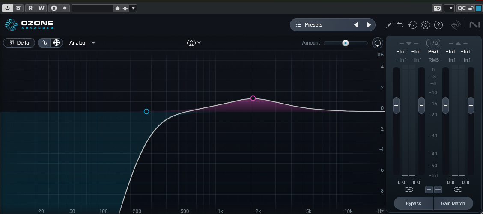This screenshot has width=483, height=214.
Task: Click the iZotope squiggle logo icon
Action: click(456, 25)
